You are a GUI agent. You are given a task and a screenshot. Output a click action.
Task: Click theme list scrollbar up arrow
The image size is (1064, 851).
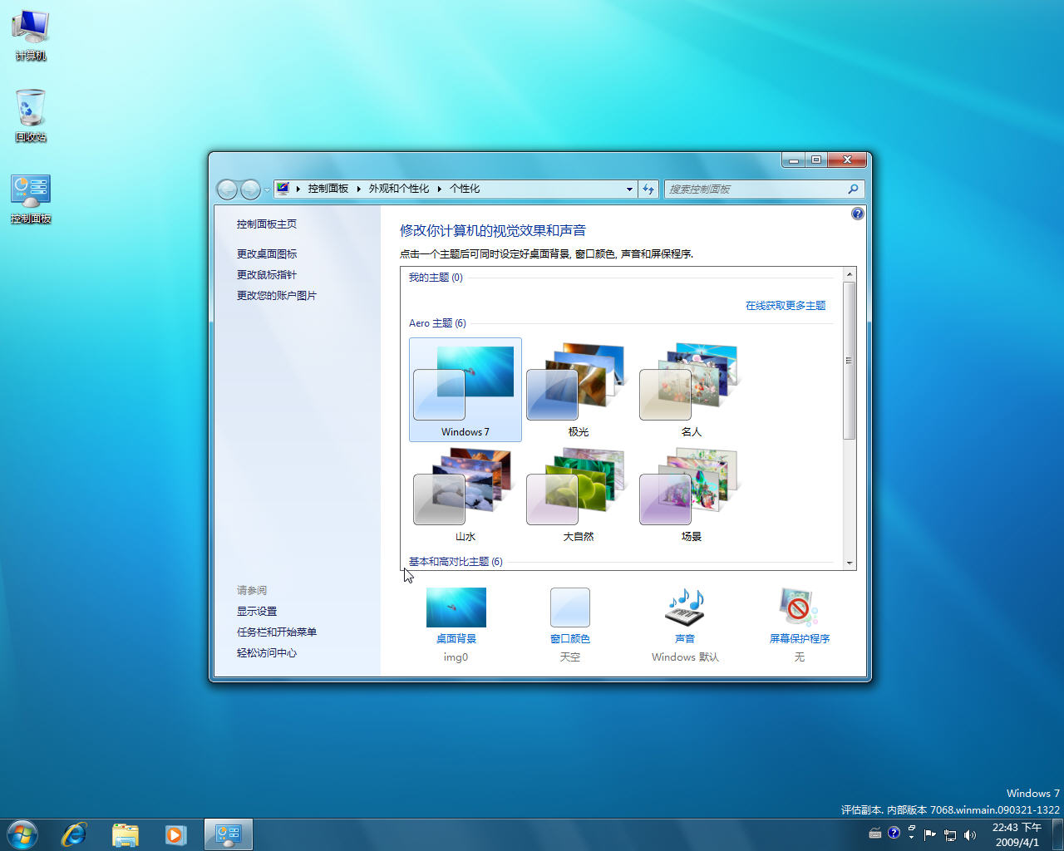(850, 274)
